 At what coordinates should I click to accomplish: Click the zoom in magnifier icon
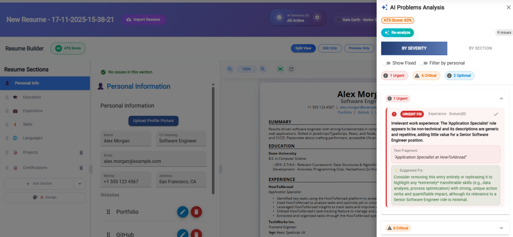[263, 69]
